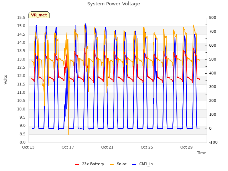Click the 500 right axis value

pyautogui.click(x=213, y=59)
